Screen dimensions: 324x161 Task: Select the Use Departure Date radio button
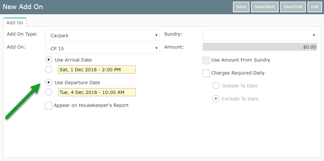click(x=49, y=82)
